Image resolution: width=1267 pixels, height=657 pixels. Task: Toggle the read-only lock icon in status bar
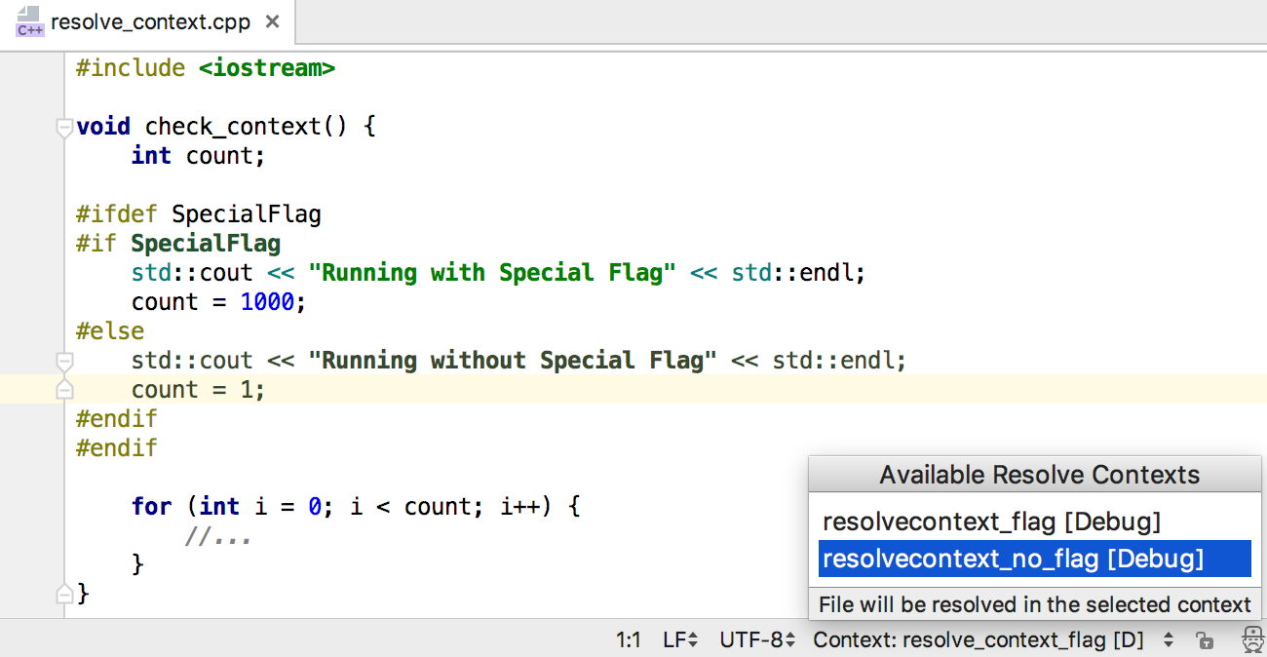click(1206, 640)
